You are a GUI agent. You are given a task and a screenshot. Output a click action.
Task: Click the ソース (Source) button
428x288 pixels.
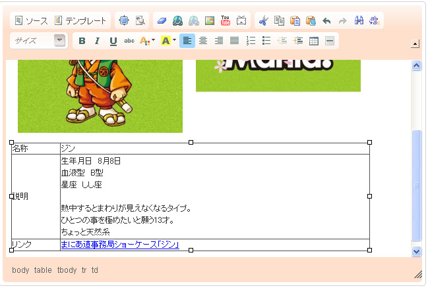coord(31,21)
